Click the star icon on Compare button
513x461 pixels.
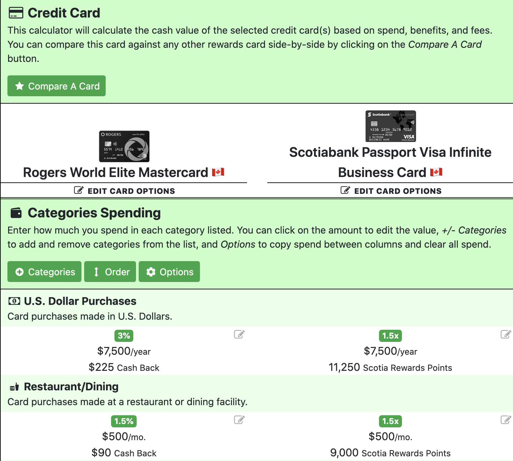(20, 86)
